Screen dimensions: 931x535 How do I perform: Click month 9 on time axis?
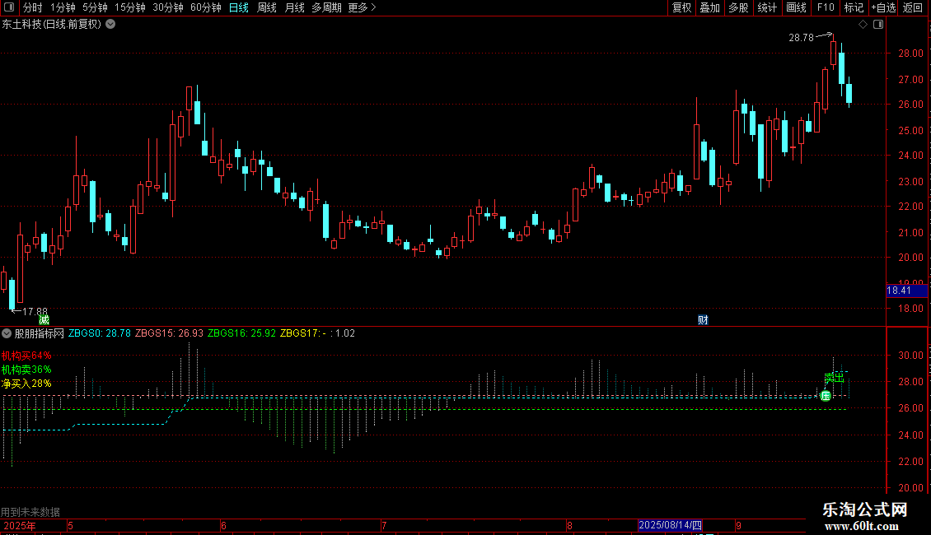click(x=739, y=525)
